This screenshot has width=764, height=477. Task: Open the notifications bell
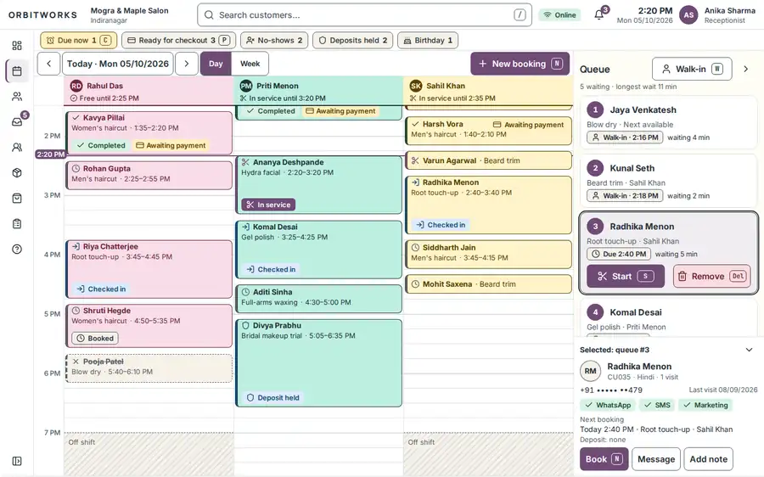[x=599, y=14]
